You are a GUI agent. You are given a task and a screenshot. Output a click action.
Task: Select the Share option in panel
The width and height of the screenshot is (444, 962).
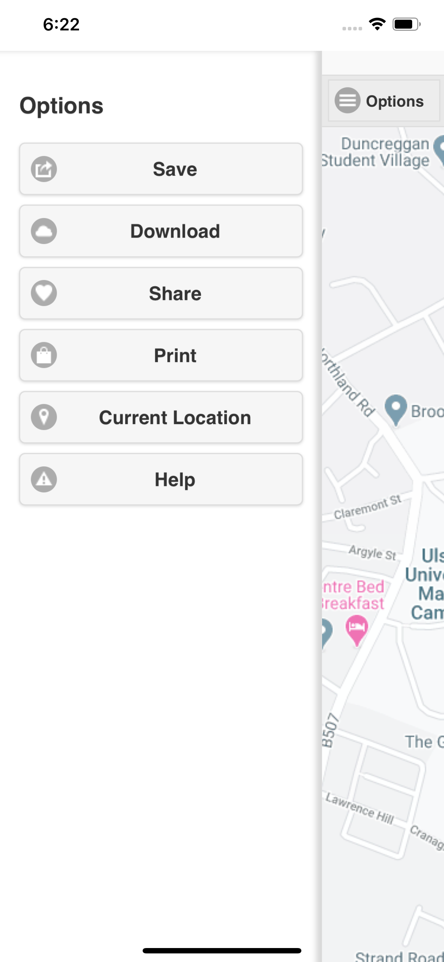161,293
